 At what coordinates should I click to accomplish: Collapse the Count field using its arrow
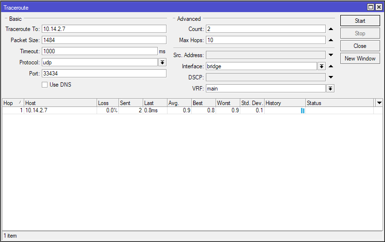(x=331, y=29)
